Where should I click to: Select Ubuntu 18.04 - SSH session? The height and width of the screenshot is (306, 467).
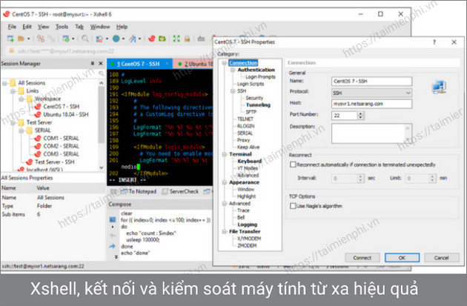click(x=66, y=115)
